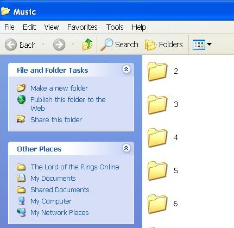Go up one folder level
The image size is (234, 228).
tap(87, 45)
